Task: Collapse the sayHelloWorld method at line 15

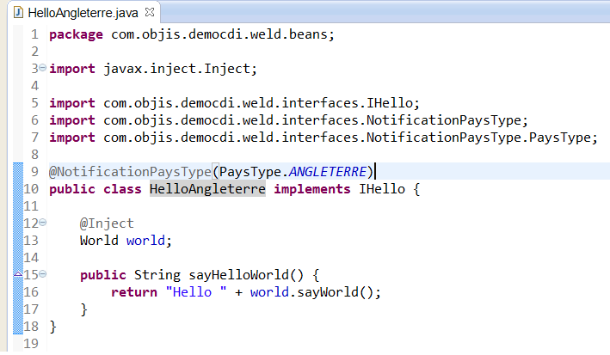Action: tap(42, 275)
